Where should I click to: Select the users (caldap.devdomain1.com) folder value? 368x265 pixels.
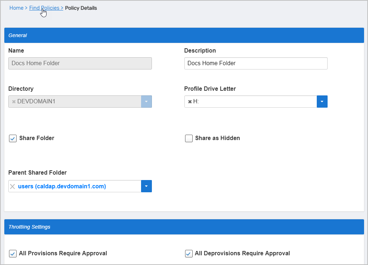tap(62, 186)
